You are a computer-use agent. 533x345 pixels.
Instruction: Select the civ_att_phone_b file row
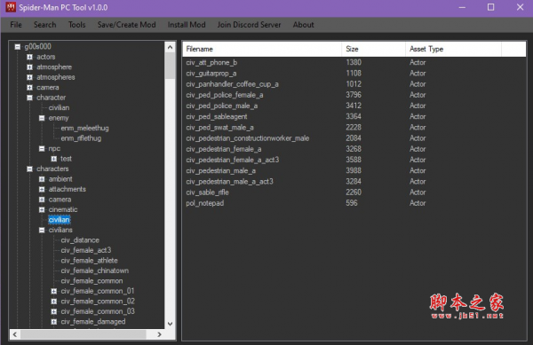[354, 62]
